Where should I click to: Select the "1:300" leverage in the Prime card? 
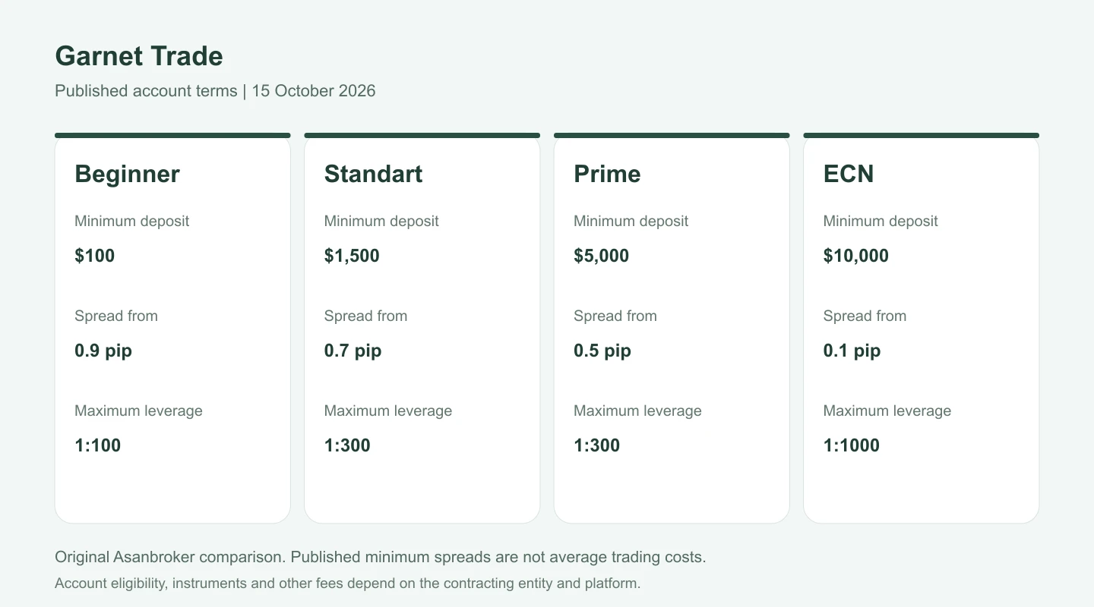[x=597, y=445]
